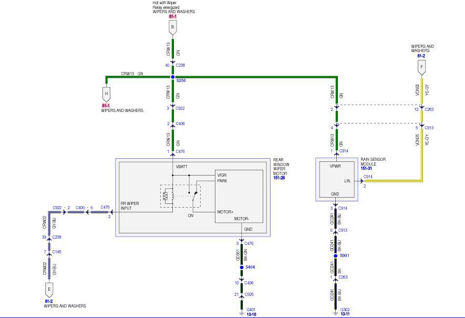Follow the 10-11 ground reference link

345,314
